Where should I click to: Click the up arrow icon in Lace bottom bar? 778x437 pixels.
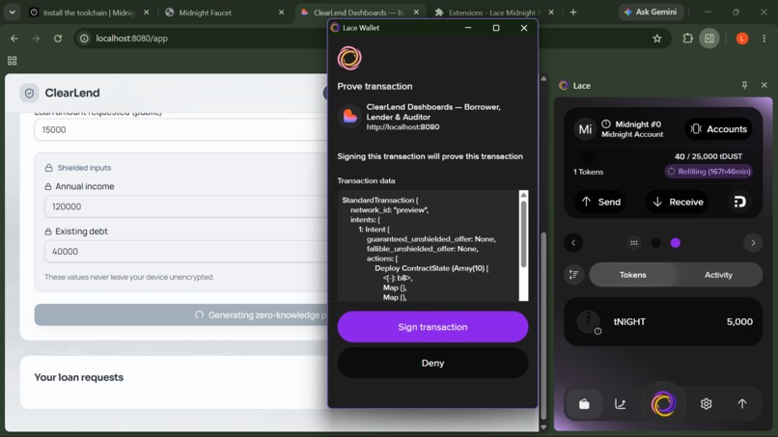point(741,404)
